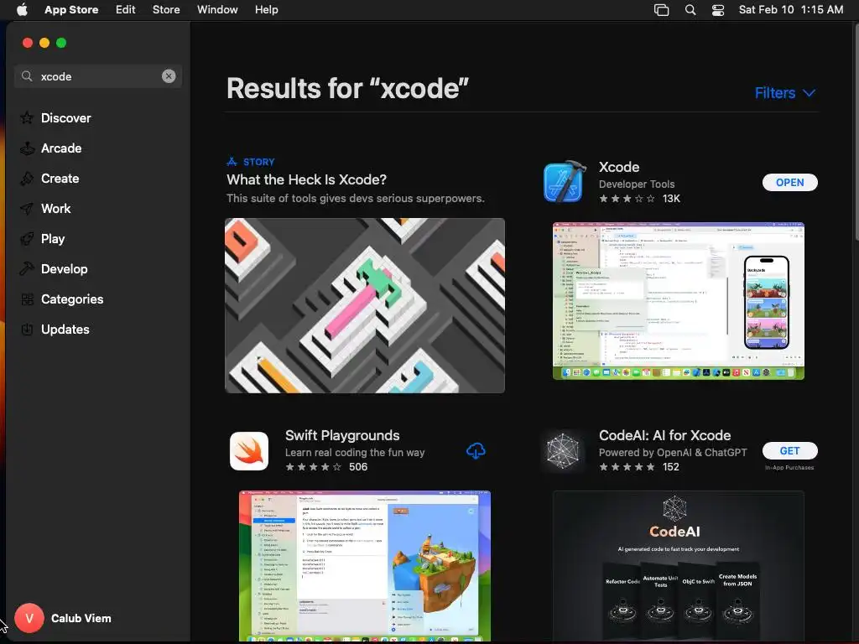Click the CodeAI rating 152
Viewport: 859px width, 644px height.
(638, 466)
